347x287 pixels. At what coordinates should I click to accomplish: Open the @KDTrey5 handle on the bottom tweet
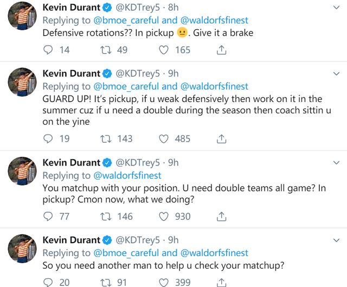[x=138, y=240]
